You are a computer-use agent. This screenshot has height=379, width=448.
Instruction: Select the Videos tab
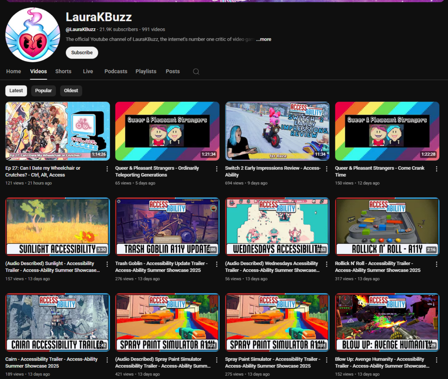tap(38, 71)
